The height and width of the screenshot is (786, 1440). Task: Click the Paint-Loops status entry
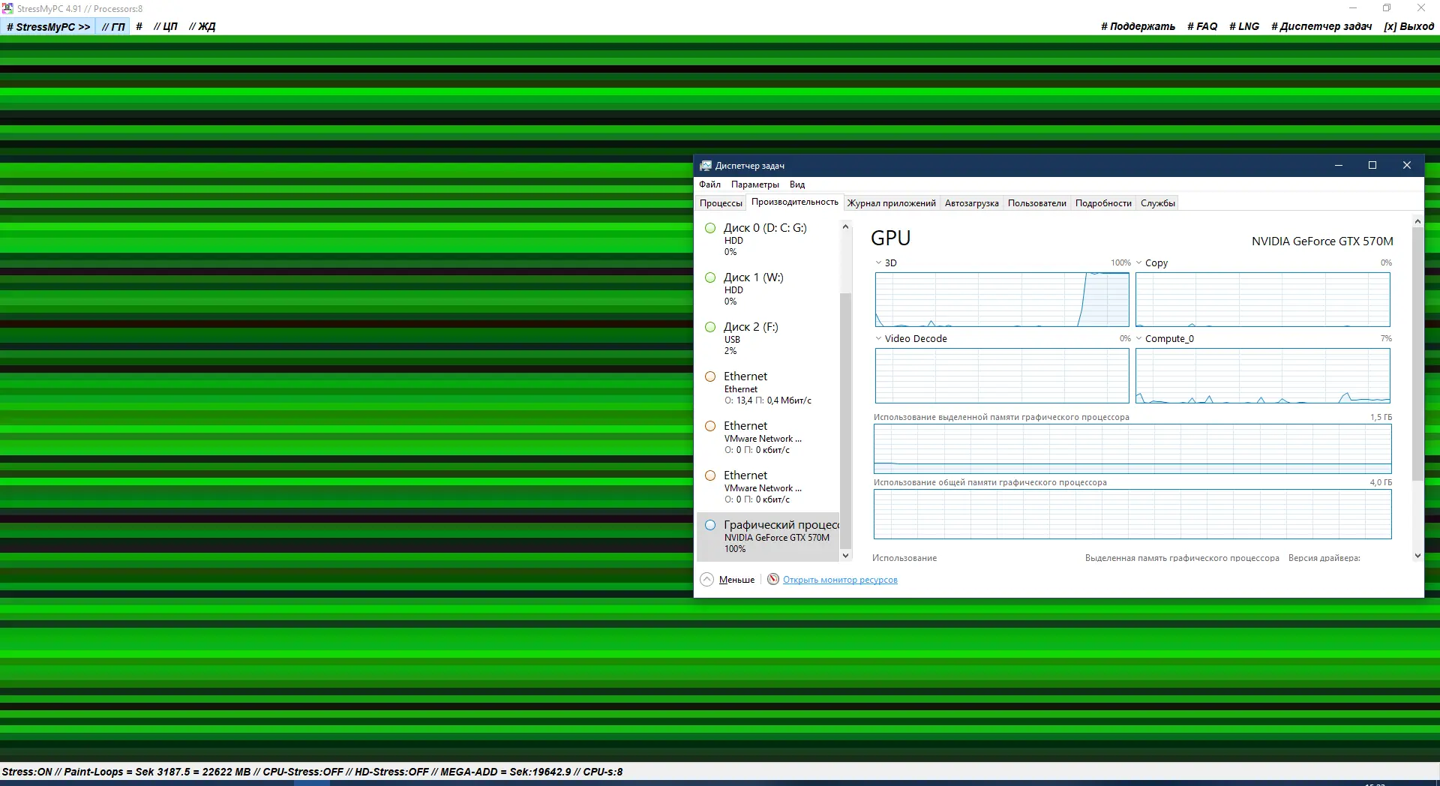(157, 772)
